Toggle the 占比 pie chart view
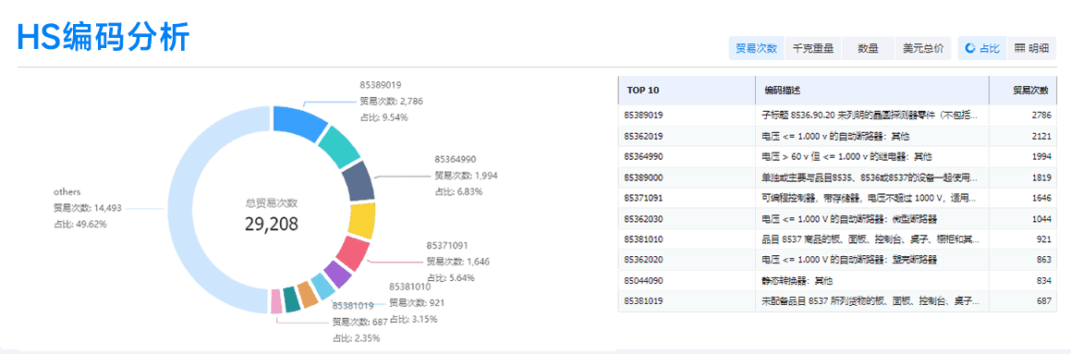Viewport: 1071px width, 354px height. click(982, 48)
